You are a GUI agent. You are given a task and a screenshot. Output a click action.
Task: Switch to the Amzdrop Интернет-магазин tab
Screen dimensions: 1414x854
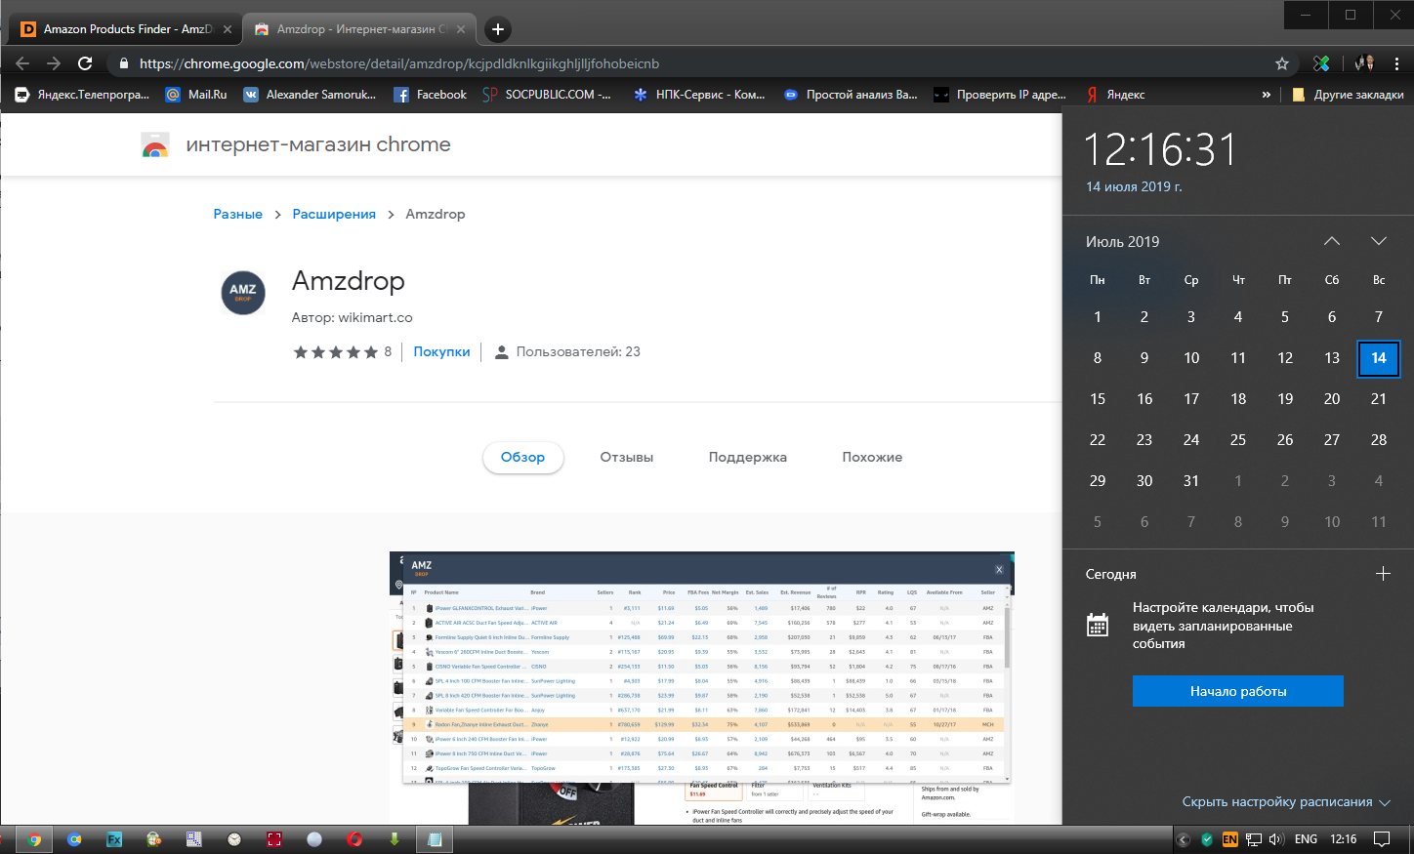(x=358, y=29)
